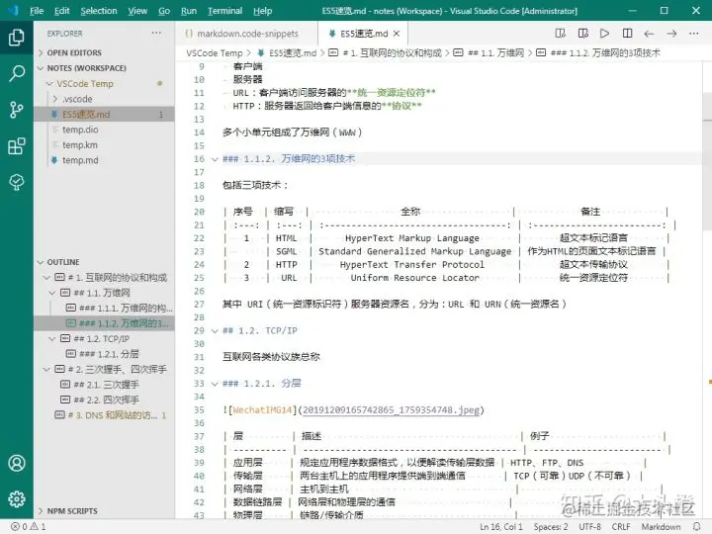The width and height of the screenshot is (712, 534).
Task: Click the run play icon in editor toolbar
Action: pos(604,34)
